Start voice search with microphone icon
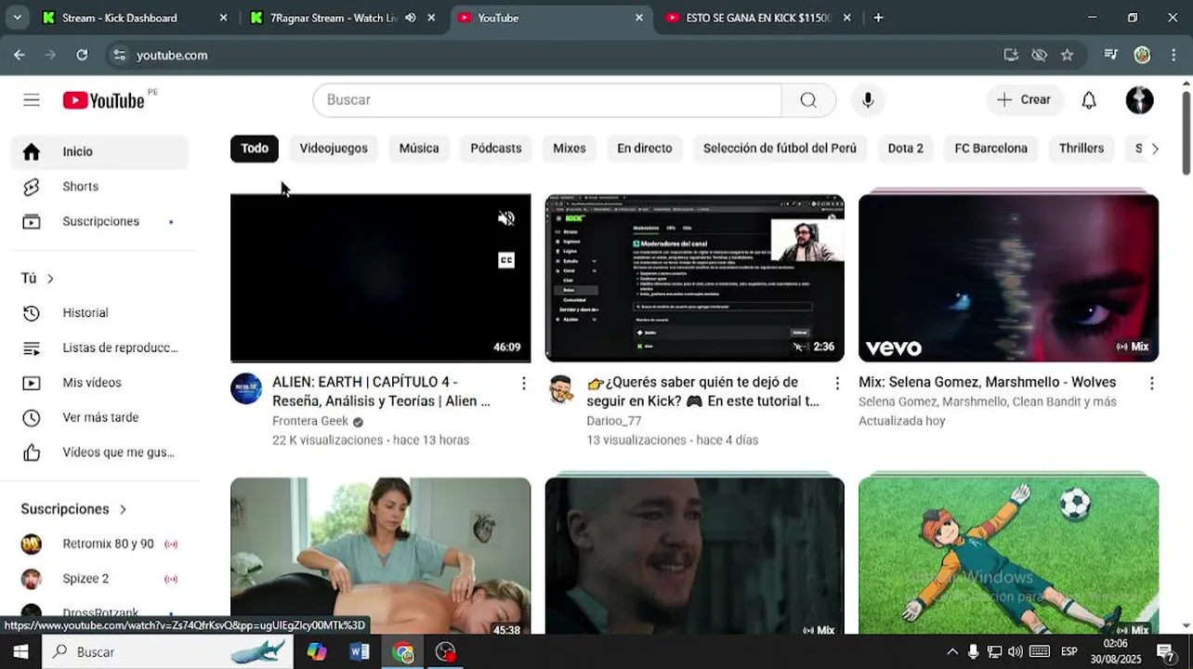 868,100
